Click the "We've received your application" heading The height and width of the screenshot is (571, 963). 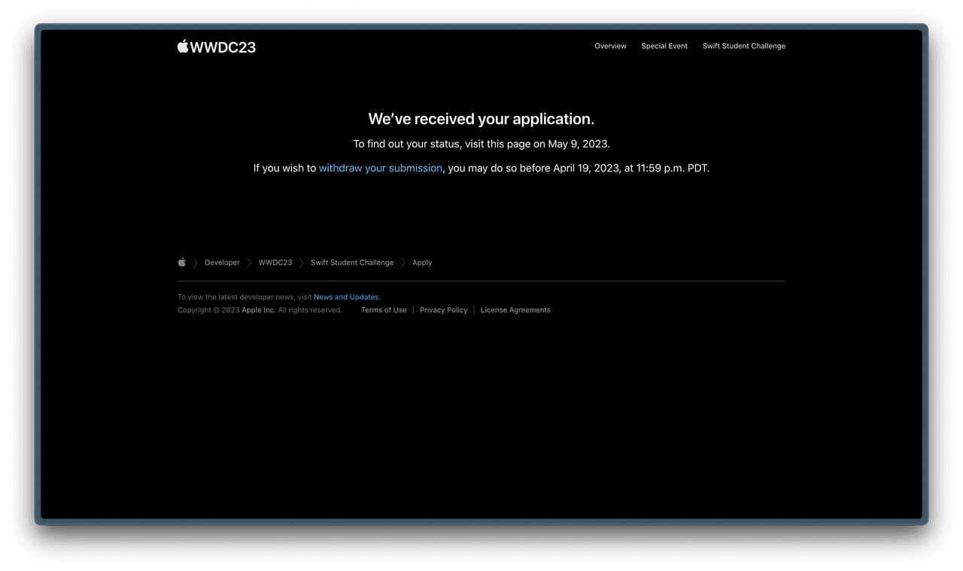481,119
